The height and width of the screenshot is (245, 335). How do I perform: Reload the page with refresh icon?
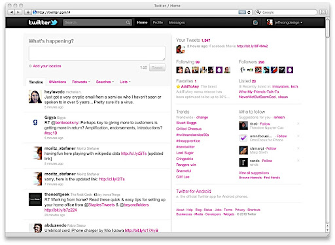[249, 12]
